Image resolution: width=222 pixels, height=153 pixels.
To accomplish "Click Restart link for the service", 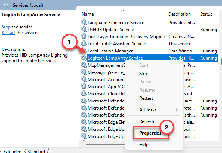I will [8, 33].
